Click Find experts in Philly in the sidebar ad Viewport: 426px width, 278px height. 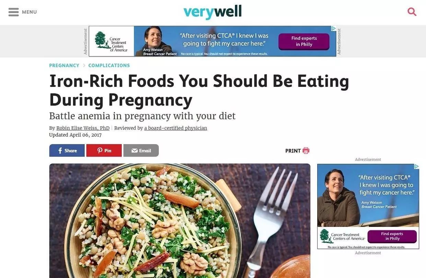(392, 236)
